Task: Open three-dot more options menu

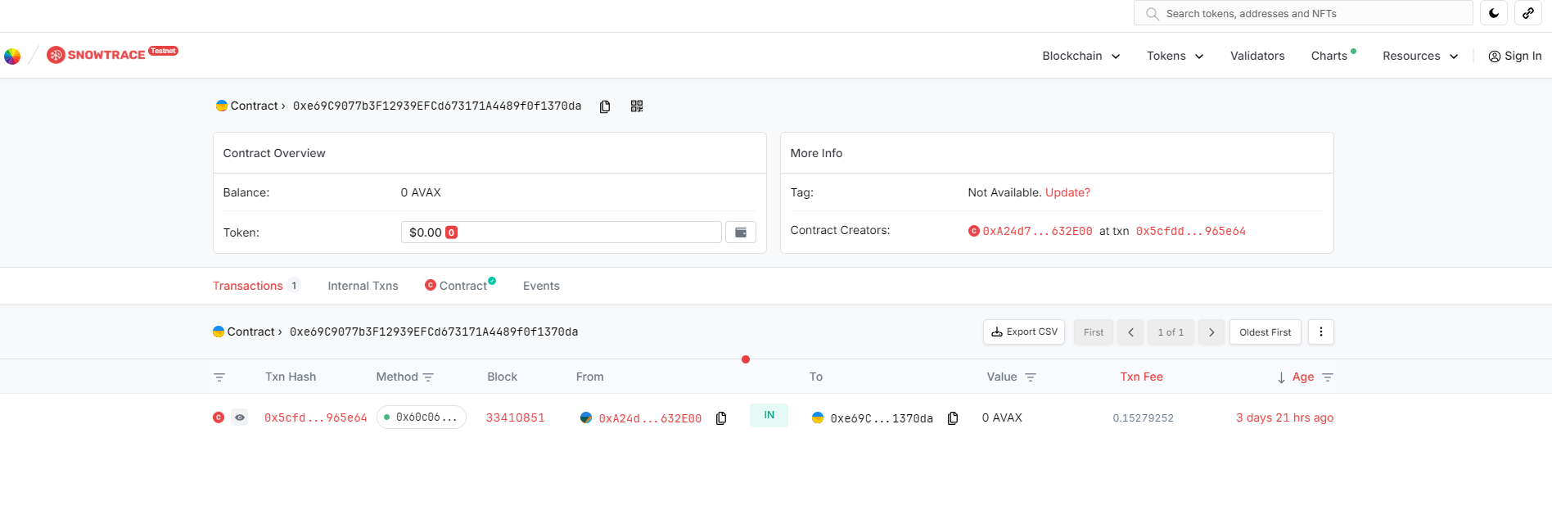Action: click(1321, 332)
